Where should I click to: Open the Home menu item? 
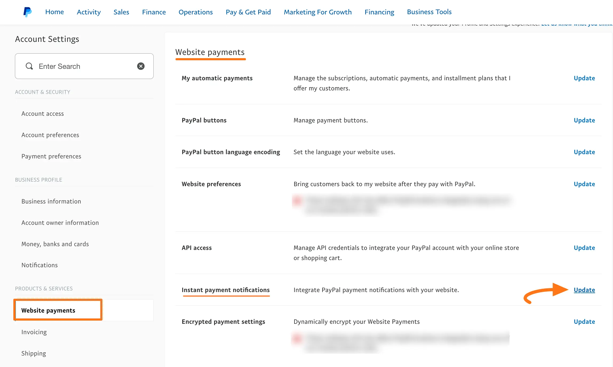click(54, 12)
